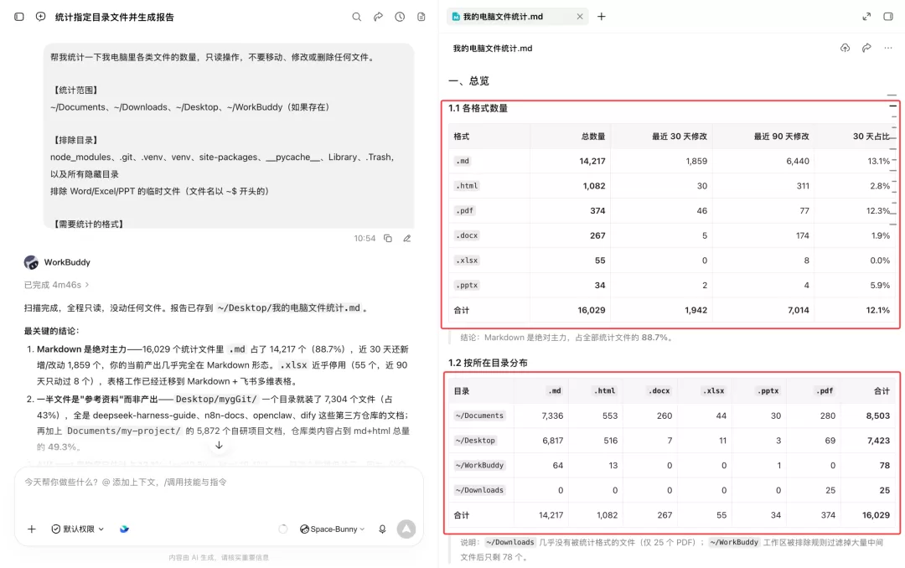Click the 16,029 total in 各格式数量 table
This screenshot has height=568, width=905.
click(x=592, y=310)
